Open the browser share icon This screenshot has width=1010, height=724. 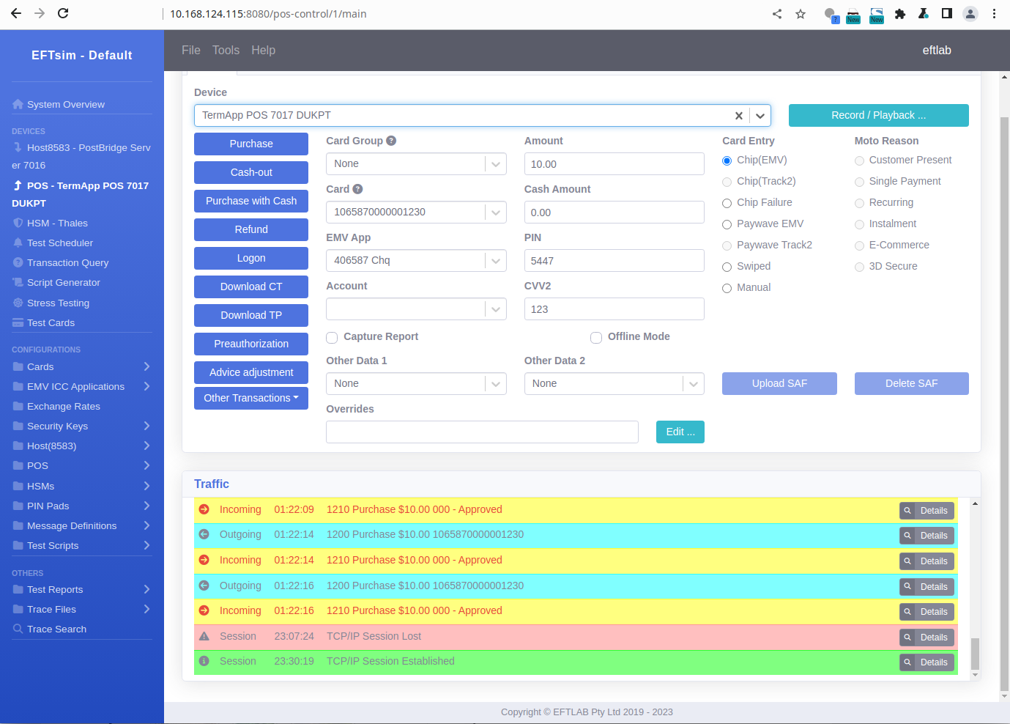[777, 14]
